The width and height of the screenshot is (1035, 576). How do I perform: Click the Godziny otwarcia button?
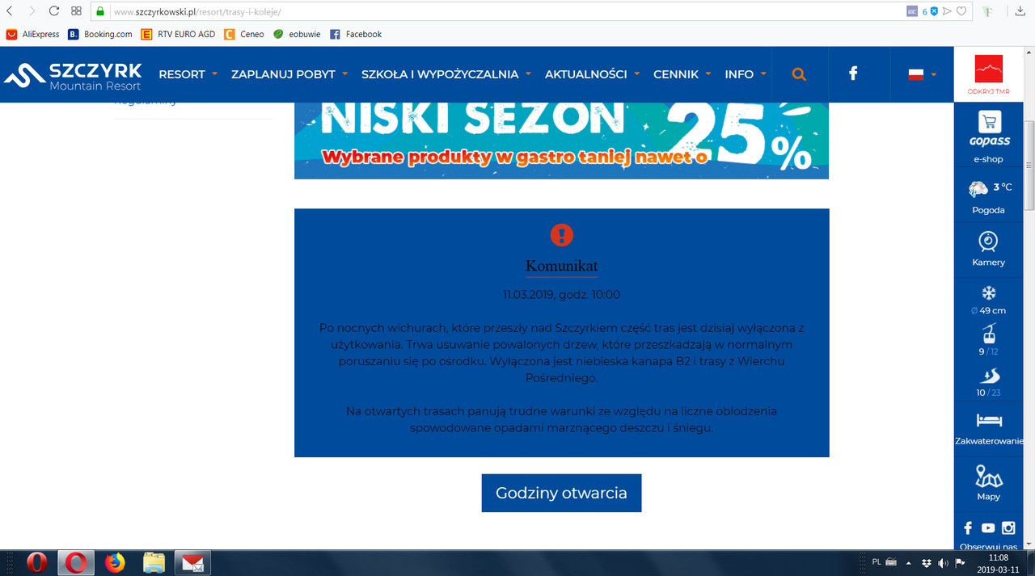pyautogui.click(x=561, y=493)
